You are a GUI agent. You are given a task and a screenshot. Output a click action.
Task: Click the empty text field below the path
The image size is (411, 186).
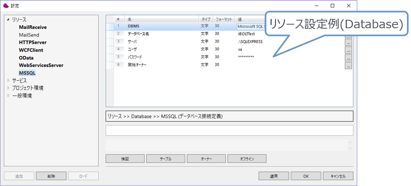(229, 131)
